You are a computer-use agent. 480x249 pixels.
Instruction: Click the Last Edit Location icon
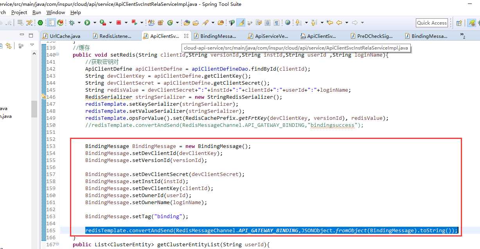click(330, 23)
